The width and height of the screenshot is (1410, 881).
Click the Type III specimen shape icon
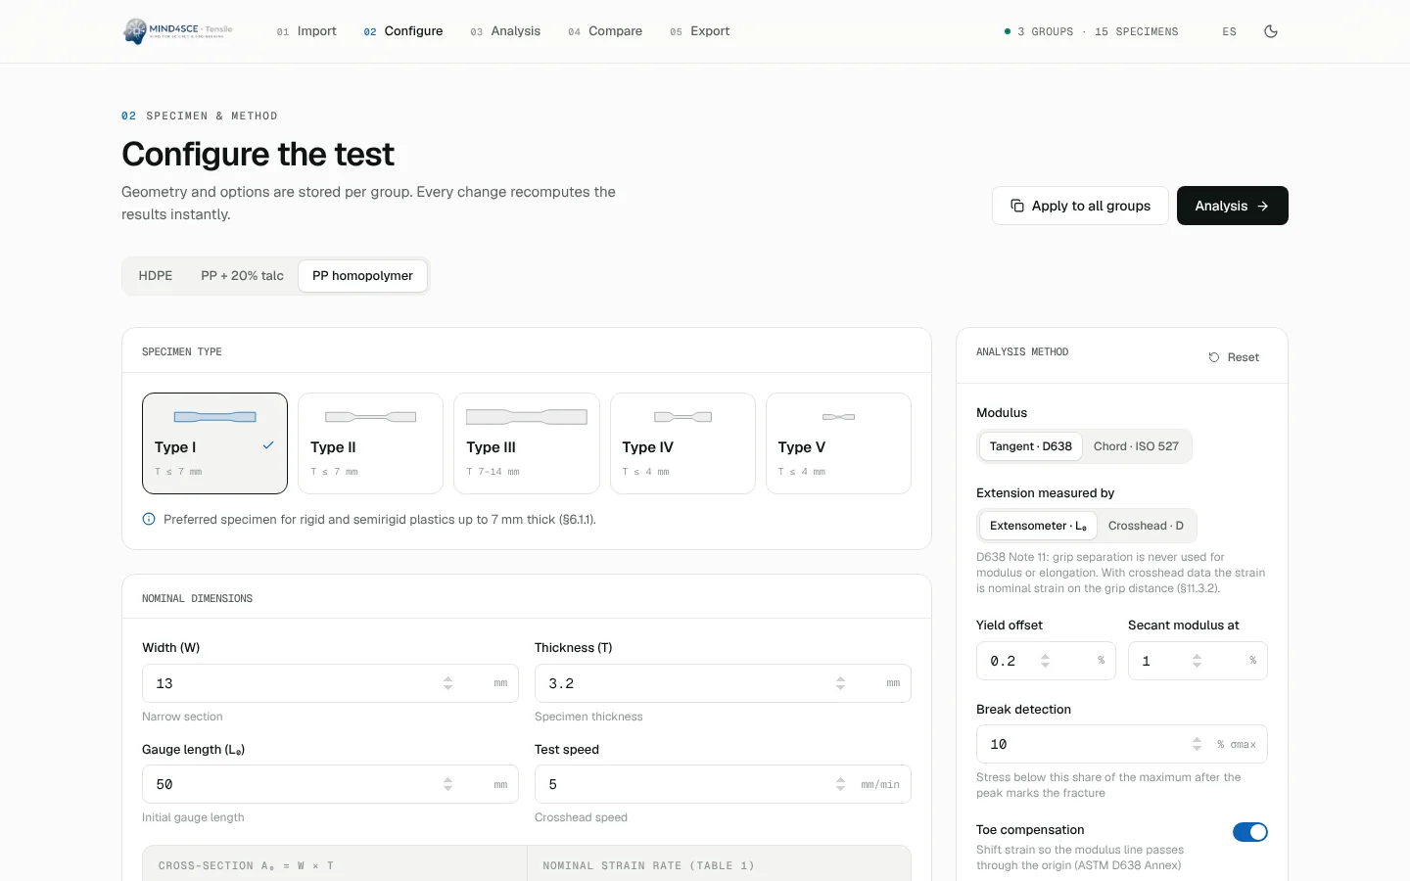(526, 417)
